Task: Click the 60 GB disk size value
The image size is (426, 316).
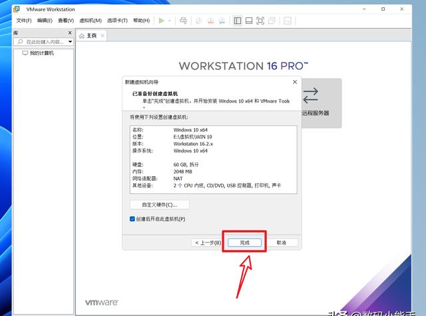Action: tap(186, 165)
